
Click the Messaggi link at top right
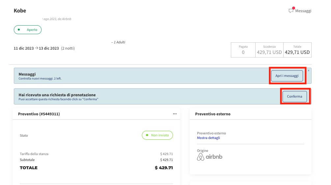[303, 11]
